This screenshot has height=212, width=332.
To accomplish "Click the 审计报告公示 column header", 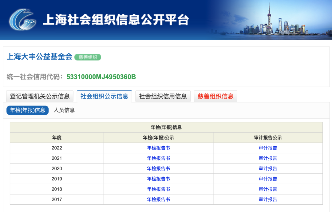I will tap(268, 137).
